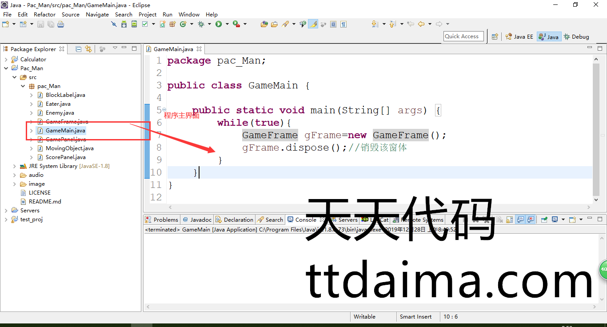Toggle Scroll Lock in Console toolbar
The height and width of the screenshot is (327, 607).
tap(509, 219)
